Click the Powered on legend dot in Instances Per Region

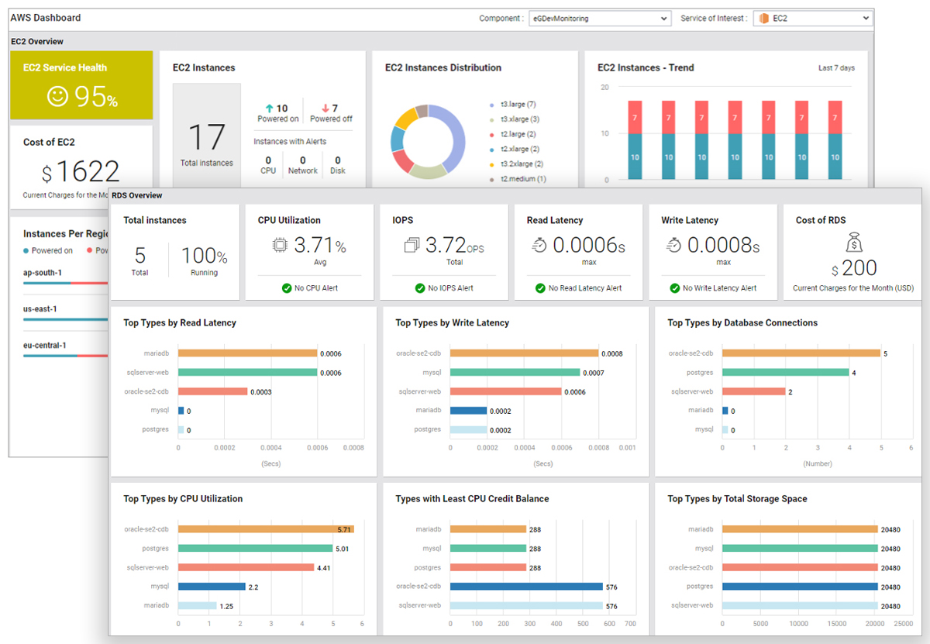pyautogui.click(x=26, y=251)
